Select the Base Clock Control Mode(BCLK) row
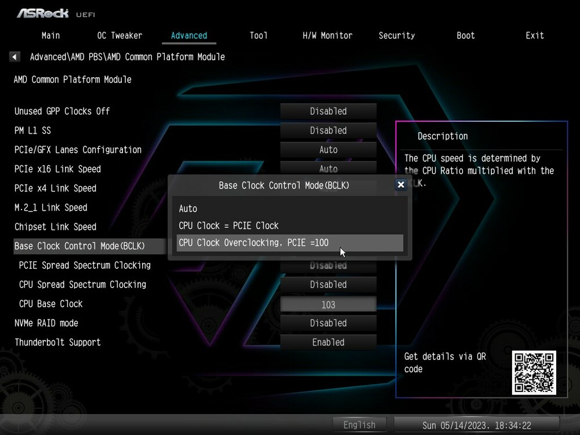Screen dimensions: 580x435 pyautogui.click(x=90, y=246)
